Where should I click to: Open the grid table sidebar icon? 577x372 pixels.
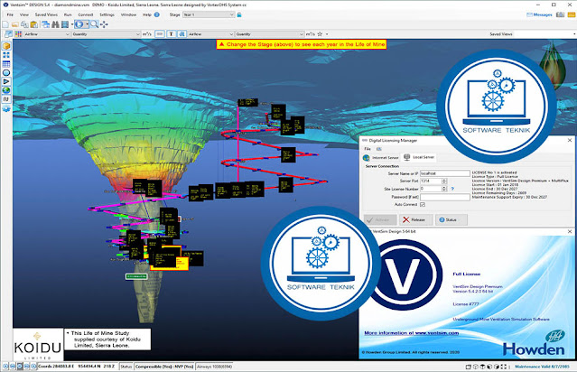point(6,64)
